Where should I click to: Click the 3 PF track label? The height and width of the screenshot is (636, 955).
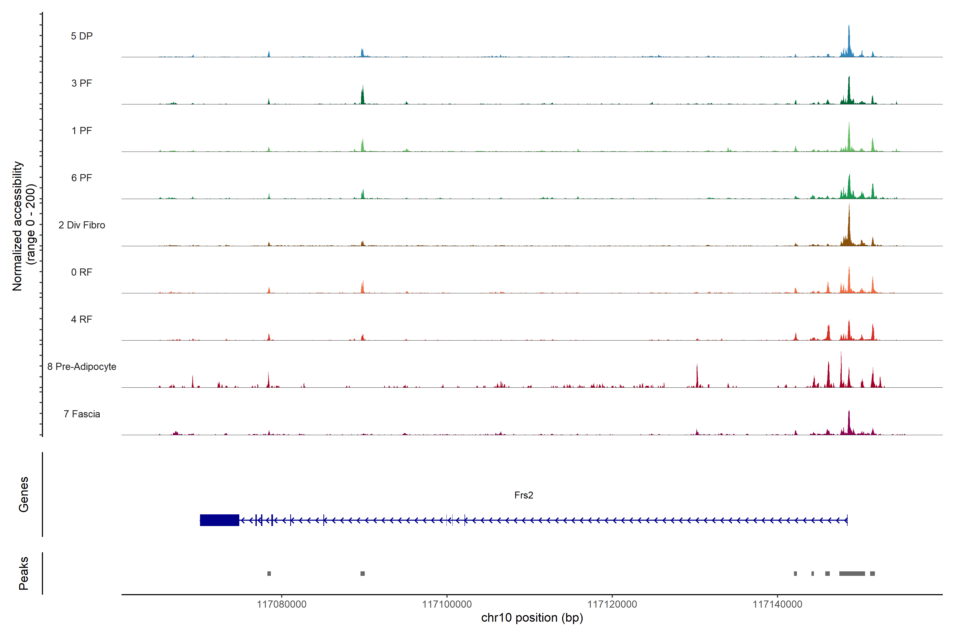tap(82, 83)
